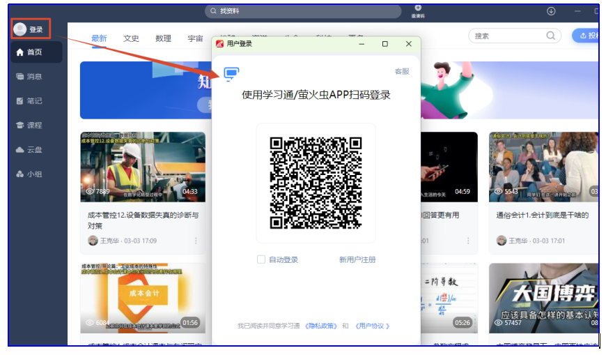Screen dimensions: 606x355
Task: Open 小组 groups in sidebar
Action: tap(29, 174)
